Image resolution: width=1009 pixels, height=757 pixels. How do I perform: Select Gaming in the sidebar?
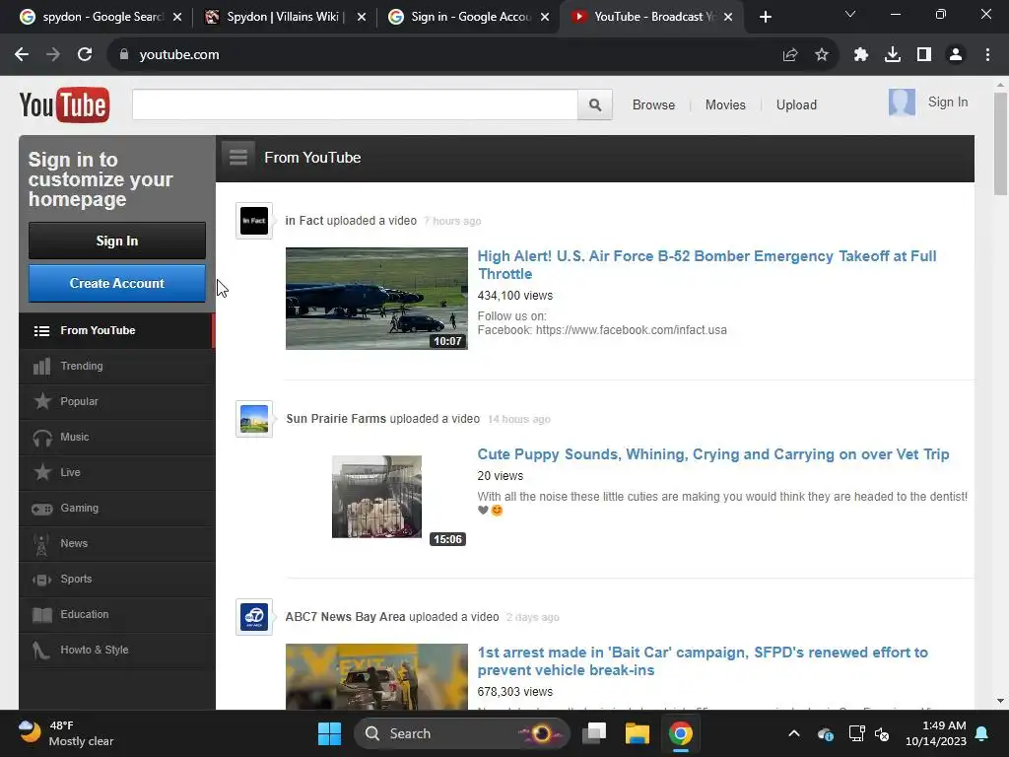click(x=116, y=508)
